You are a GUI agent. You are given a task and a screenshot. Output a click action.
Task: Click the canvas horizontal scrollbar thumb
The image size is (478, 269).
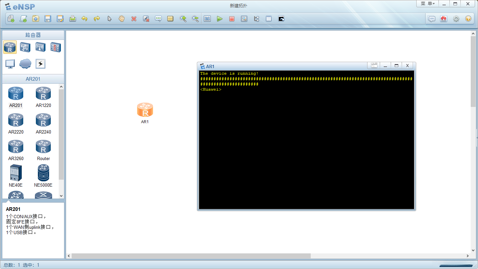tap(191, 256)
